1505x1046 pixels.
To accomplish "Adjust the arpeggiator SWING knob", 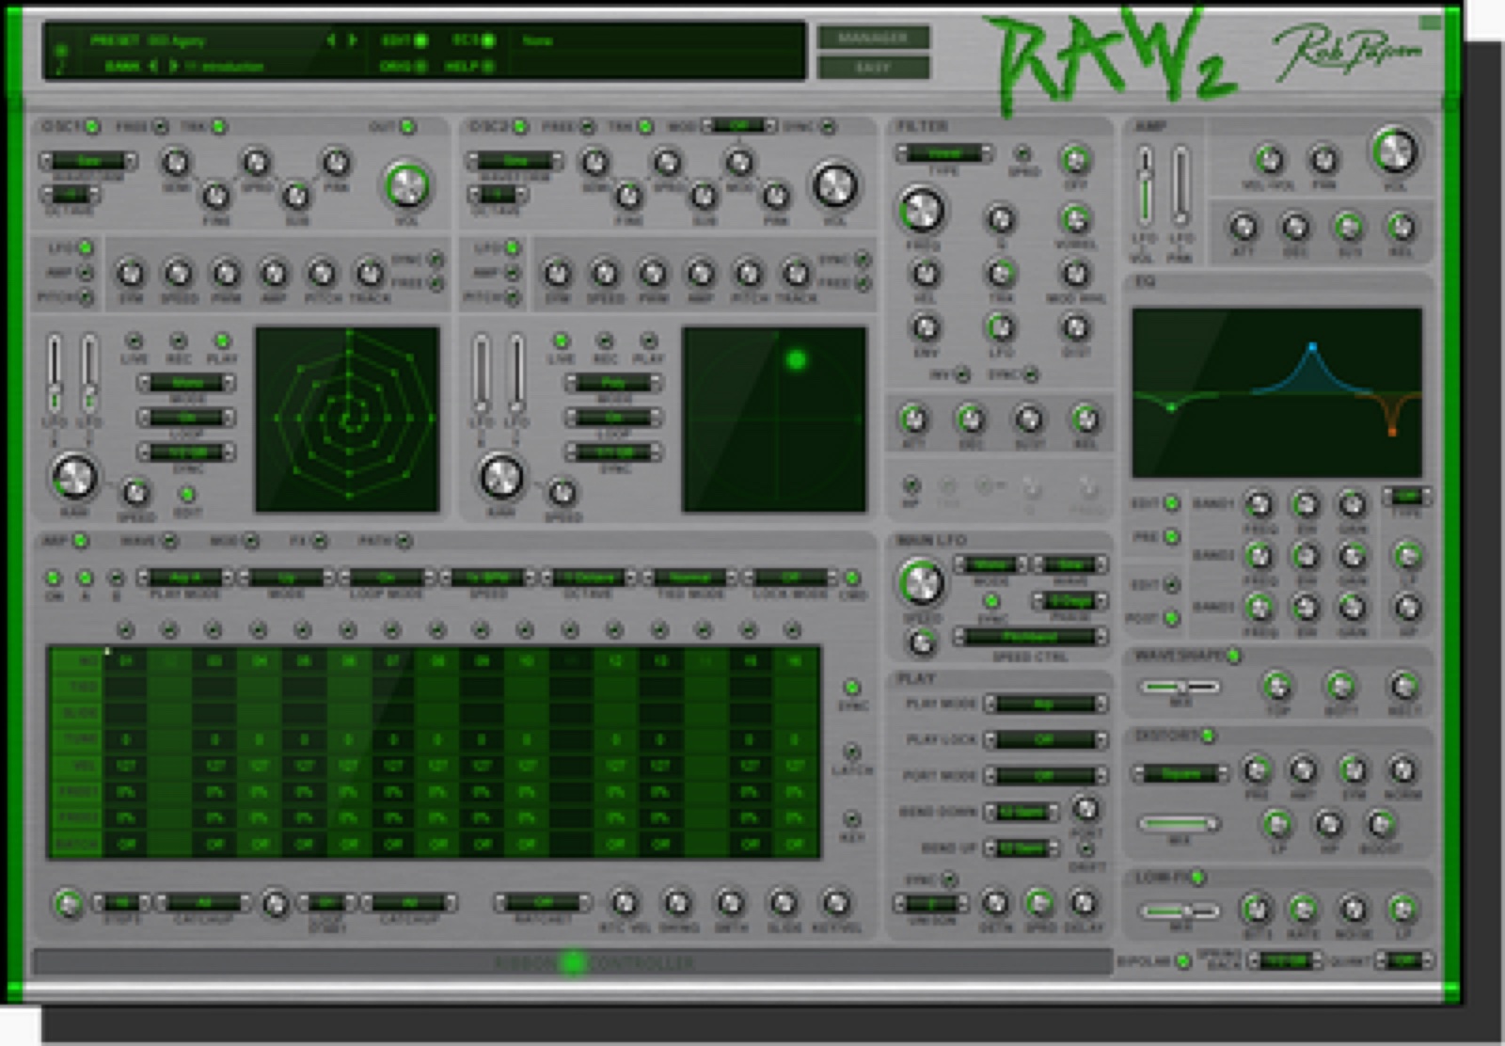I will click(x=676, y=903).
